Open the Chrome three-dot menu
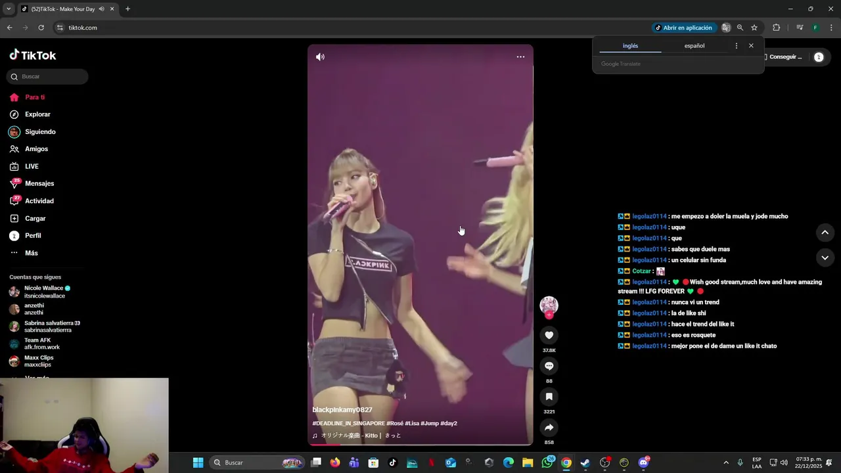Image resolution: width=841 pixels, height=473 pixels. [x=831, y=28]
